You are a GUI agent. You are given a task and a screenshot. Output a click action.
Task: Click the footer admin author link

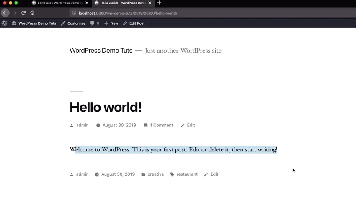click(x=82, y=174)
